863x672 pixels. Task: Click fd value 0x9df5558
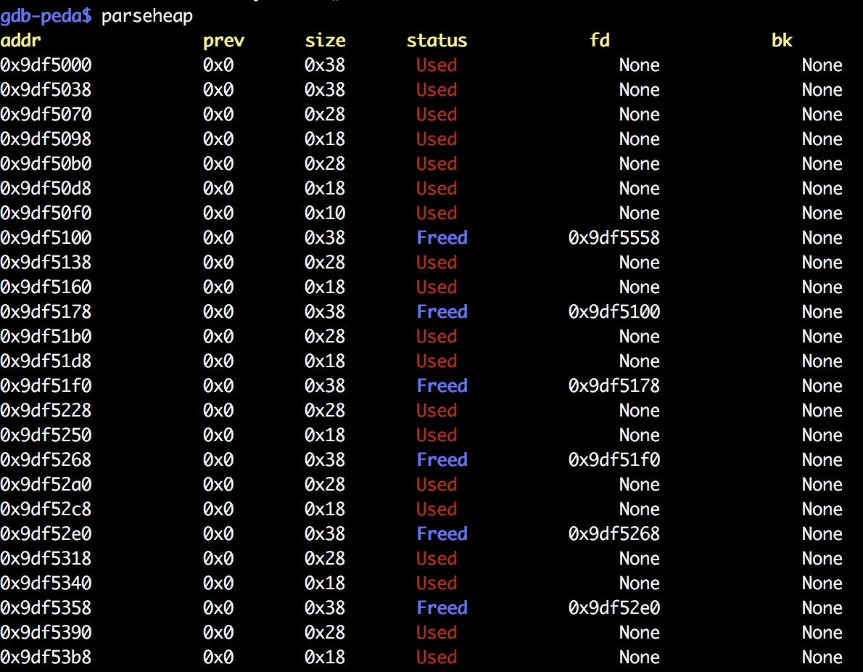(x=614, y=237)
